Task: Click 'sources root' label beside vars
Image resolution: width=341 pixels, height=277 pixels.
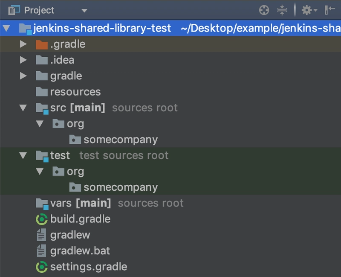Action: coord(151,203)
